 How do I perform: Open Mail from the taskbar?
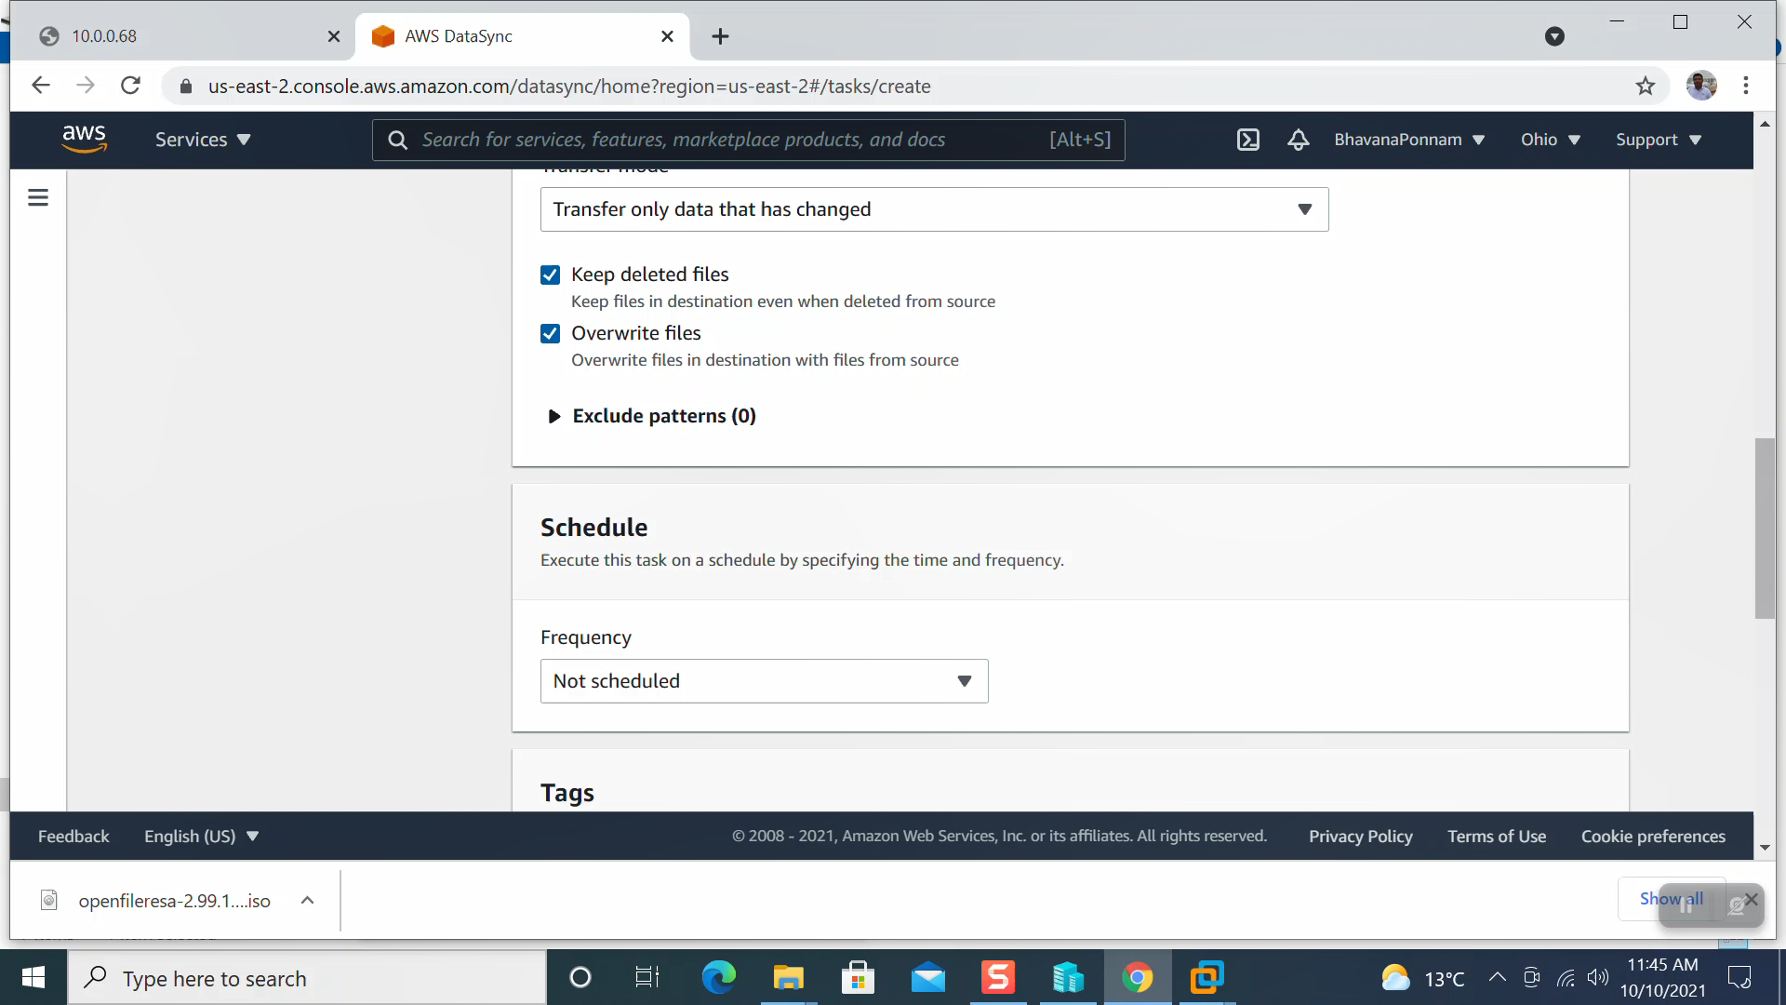927,977
